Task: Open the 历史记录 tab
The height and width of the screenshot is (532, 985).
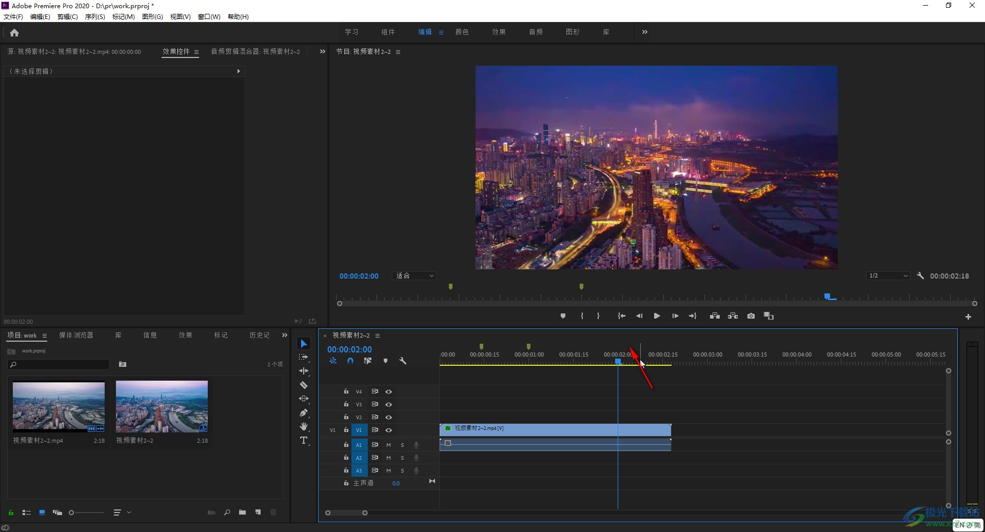Action: (259, 335)
